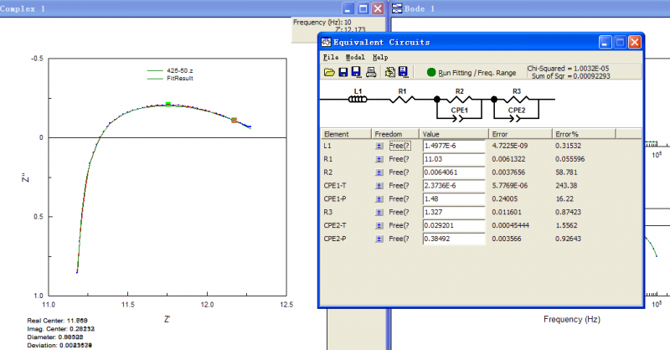The height and width of the screenshot is (350, 670).
Task: Click the Print icon in toolbar
Action: coord(370,73)
